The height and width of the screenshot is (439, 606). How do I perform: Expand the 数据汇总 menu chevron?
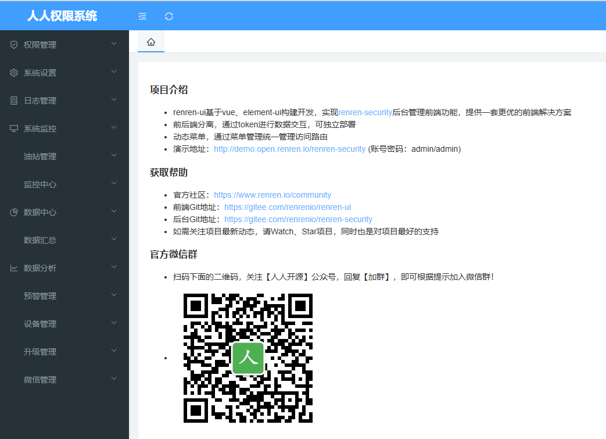click(x=114, y=239)
